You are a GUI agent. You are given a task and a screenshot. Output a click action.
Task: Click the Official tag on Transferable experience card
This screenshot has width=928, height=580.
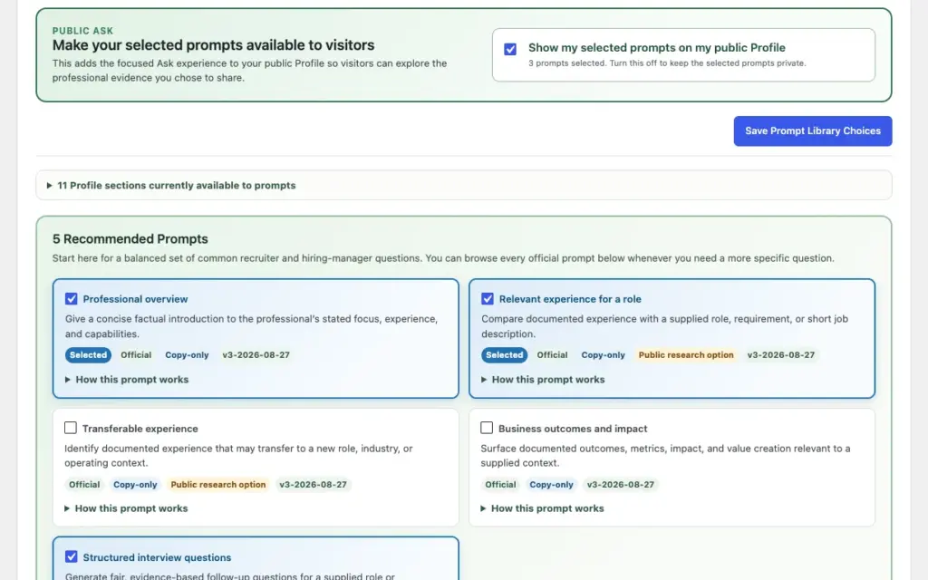coord(84,484)
